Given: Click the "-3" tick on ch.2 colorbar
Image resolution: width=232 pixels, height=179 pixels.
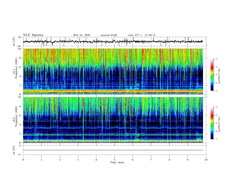Looking at the screenshot, I should click(216, 107).
